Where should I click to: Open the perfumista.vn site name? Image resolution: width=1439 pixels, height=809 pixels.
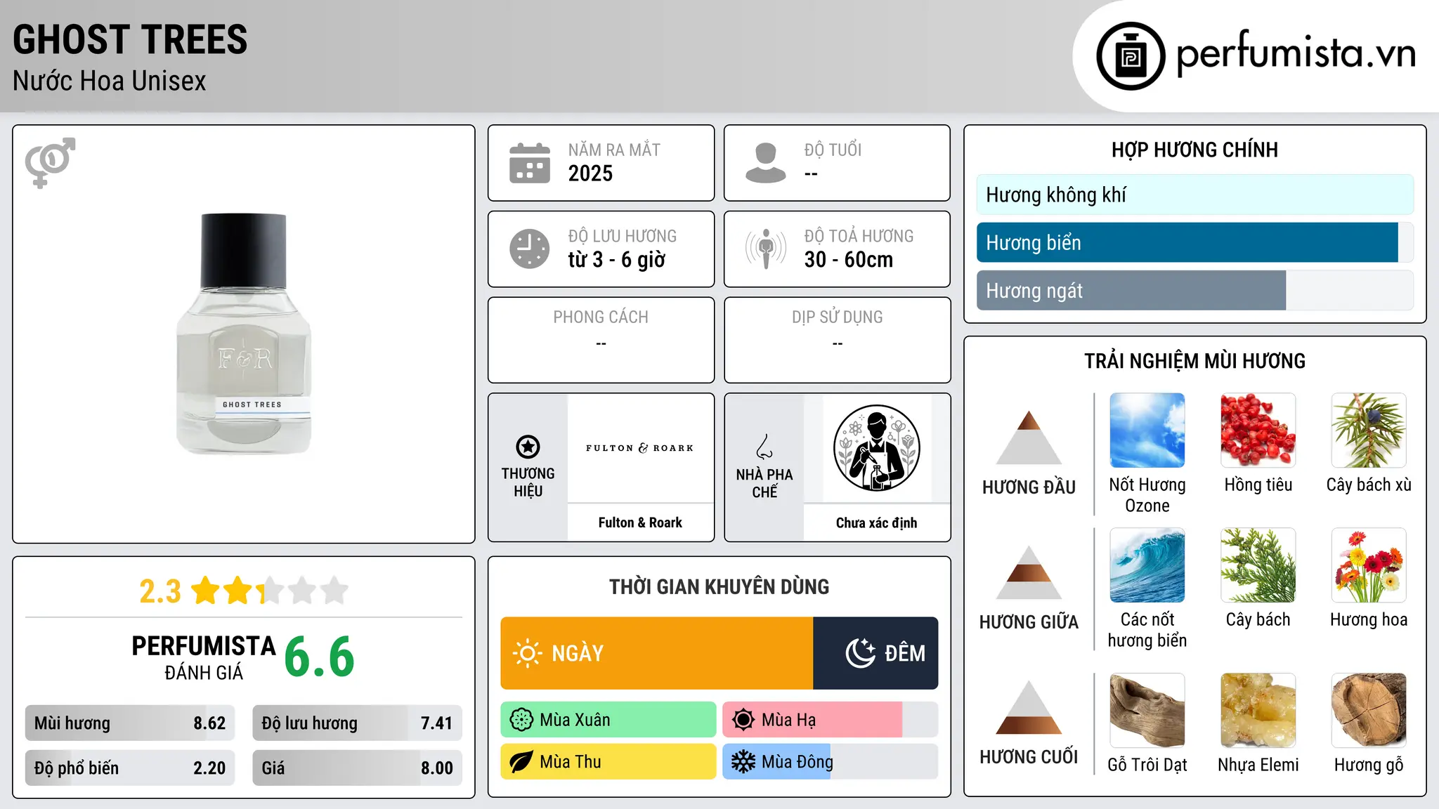[x=1296, y=53]
